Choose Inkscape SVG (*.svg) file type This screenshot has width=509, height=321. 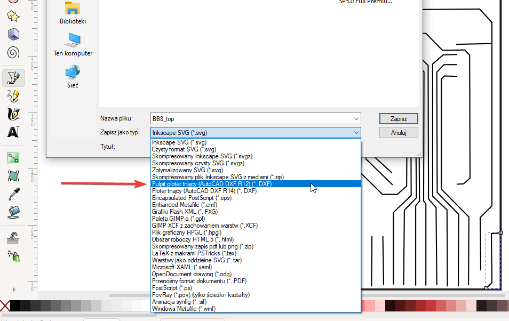pyautogui.click(x=256, y=142)
